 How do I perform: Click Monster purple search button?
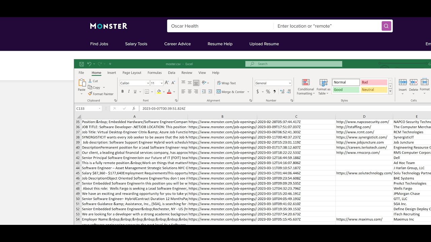click(386, 26)
